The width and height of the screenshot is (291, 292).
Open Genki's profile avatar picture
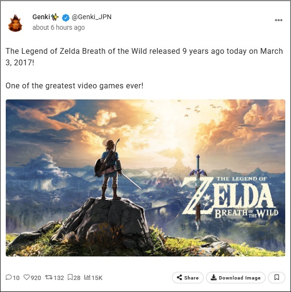(15, 23)
